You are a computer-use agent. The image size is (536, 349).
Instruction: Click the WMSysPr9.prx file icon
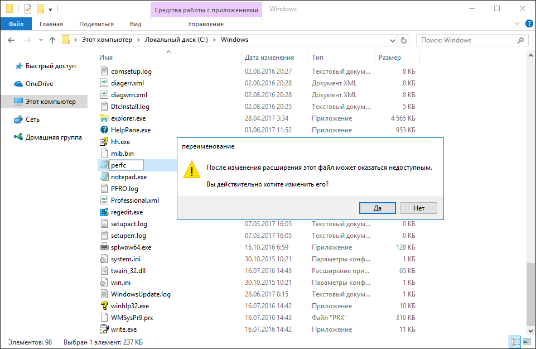[x=104, y=318]
